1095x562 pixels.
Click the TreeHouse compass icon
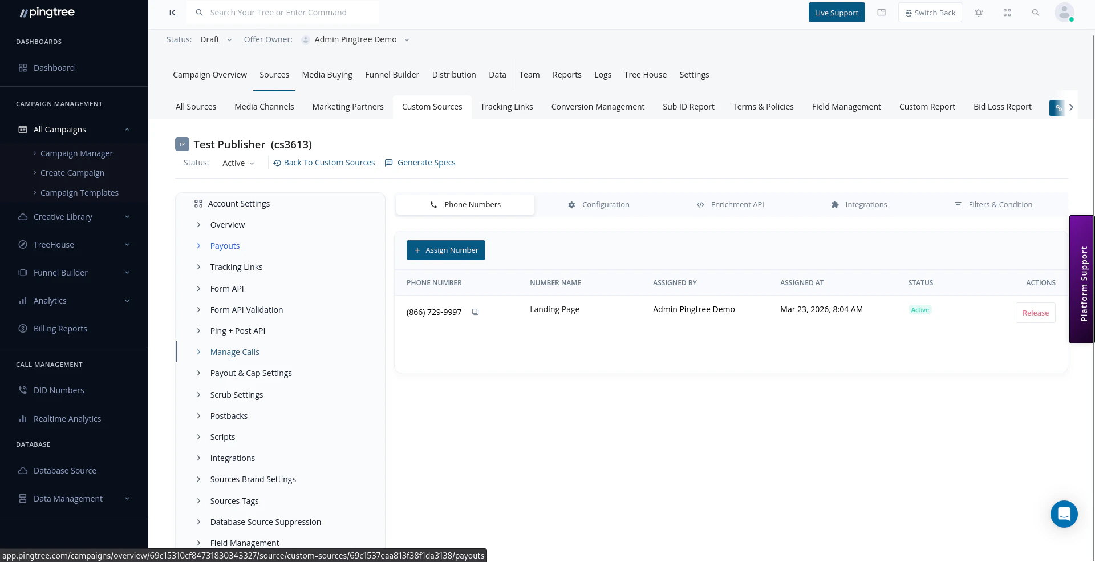click(23, 245)
